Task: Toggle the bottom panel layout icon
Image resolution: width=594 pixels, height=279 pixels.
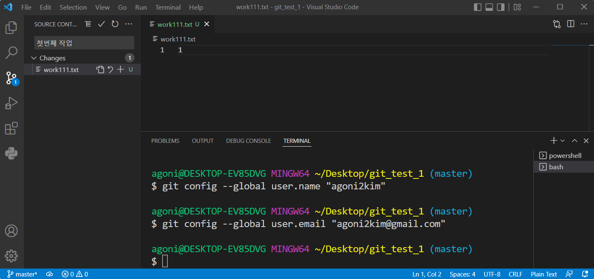Action: pos(489,7)
